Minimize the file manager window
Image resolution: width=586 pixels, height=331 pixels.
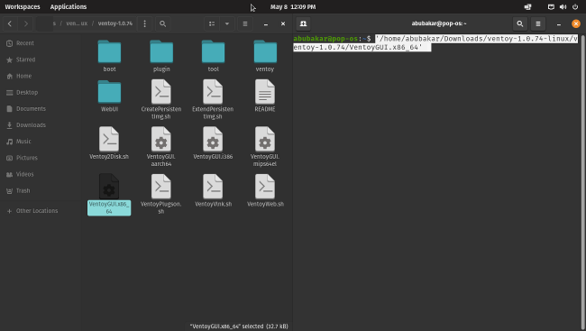[x=266, y=23]
